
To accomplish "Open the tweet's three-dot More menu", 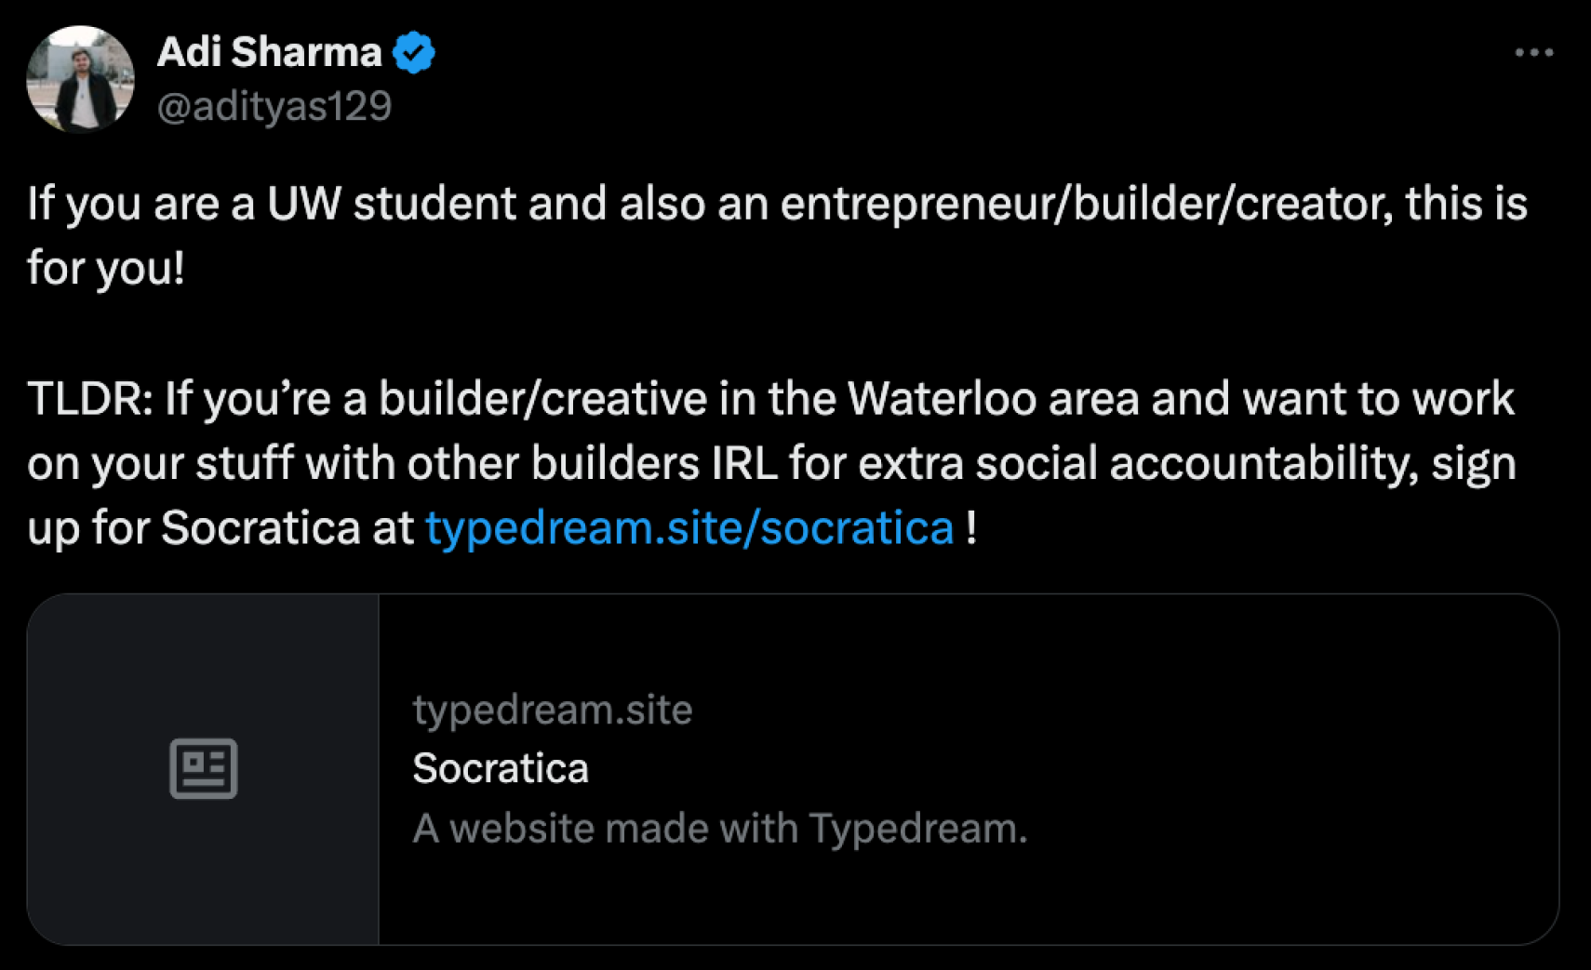I will point(1533,53).
